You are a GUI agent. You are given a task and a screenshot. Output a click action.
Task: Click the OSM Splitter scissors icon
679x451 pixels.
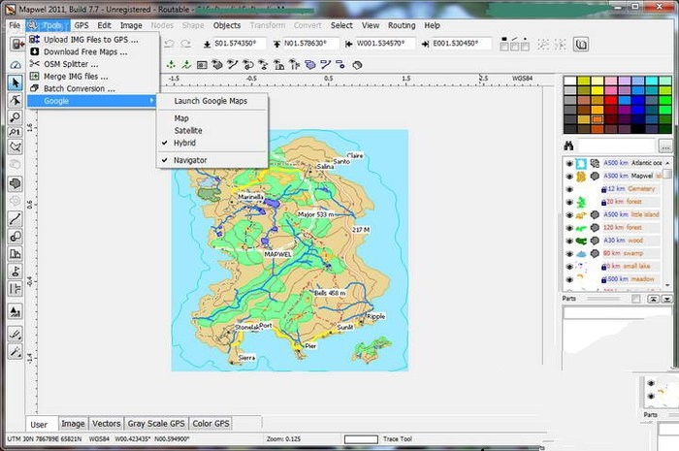[x=35, y=64]
